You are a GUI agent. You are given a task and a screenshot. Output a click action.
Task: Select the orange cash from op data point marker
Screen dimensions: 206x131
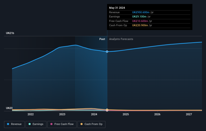[x=107, y=110]
